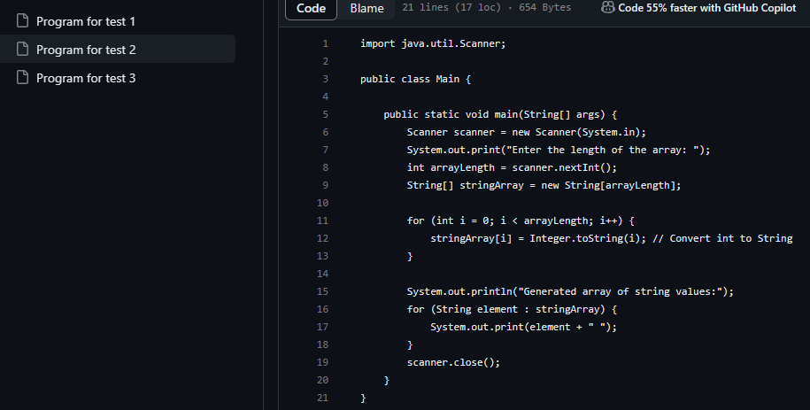Select line number 7

tap(325, 150)
